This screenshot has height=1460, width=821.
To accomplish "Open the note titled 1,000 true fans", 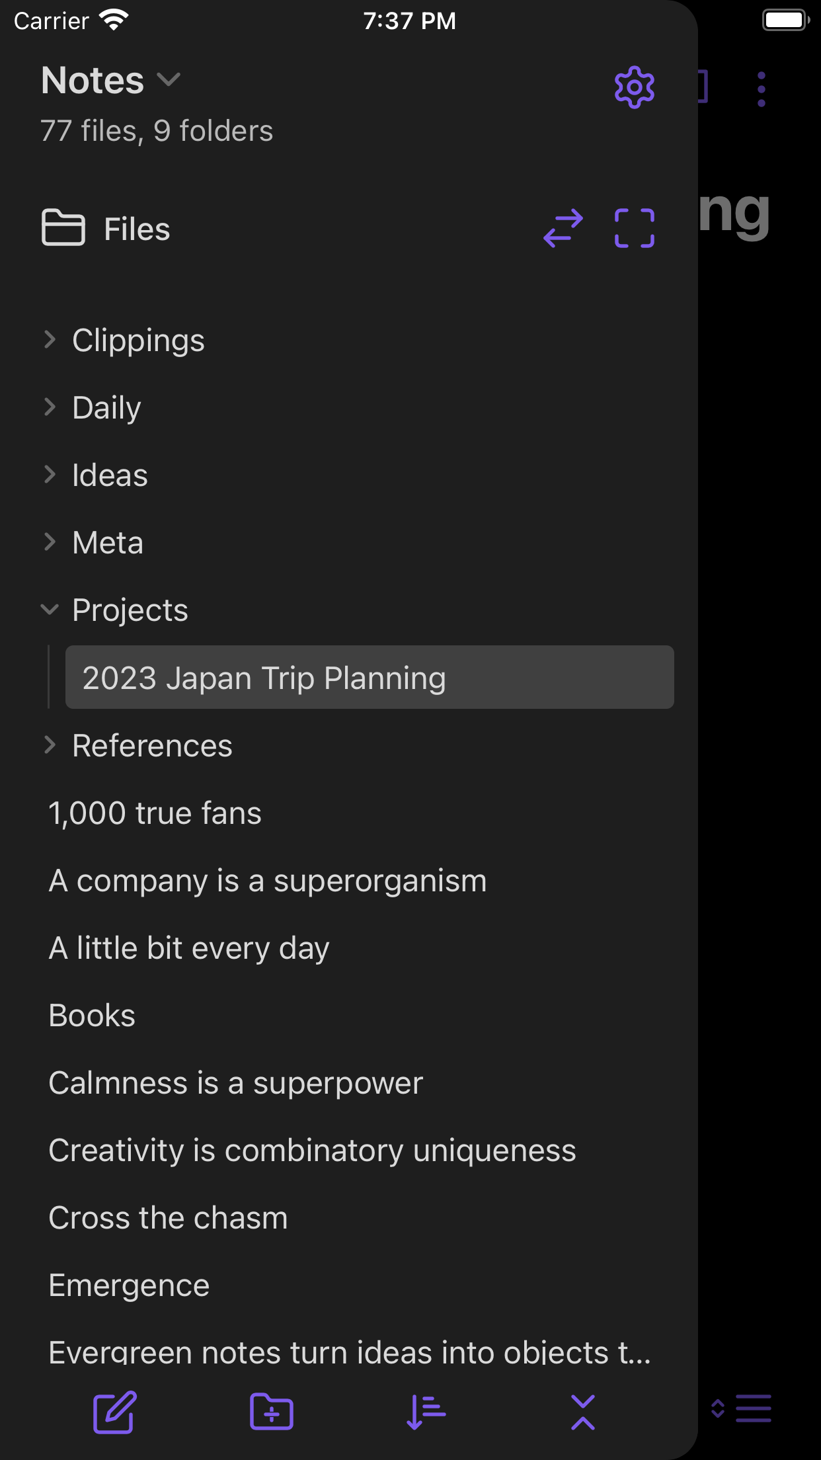I will coord(155,813).
